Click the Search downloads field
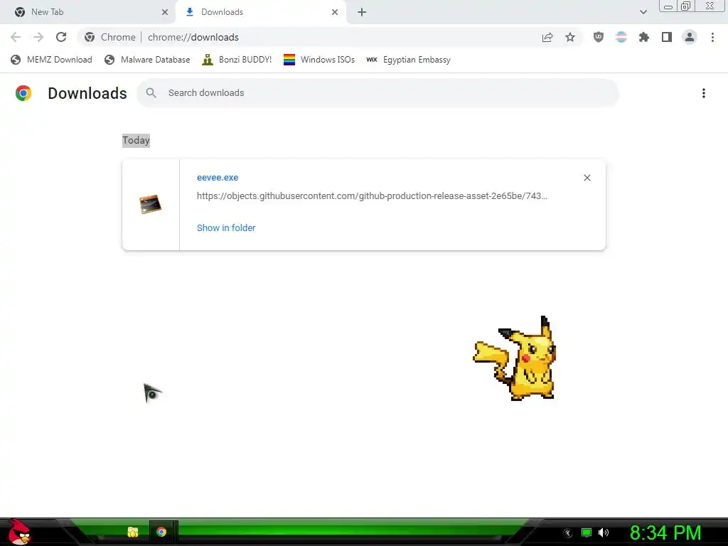 (378, 93)
